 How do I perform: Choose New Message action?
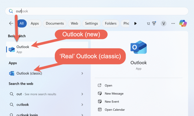pyautogui.click(x=114, y=94)
